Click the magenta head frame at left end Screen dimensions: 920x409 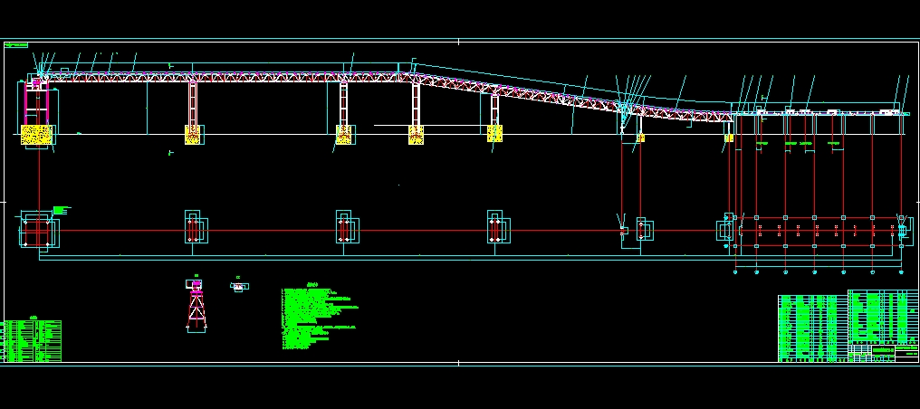pyautogui.click(x=37, y=84)
